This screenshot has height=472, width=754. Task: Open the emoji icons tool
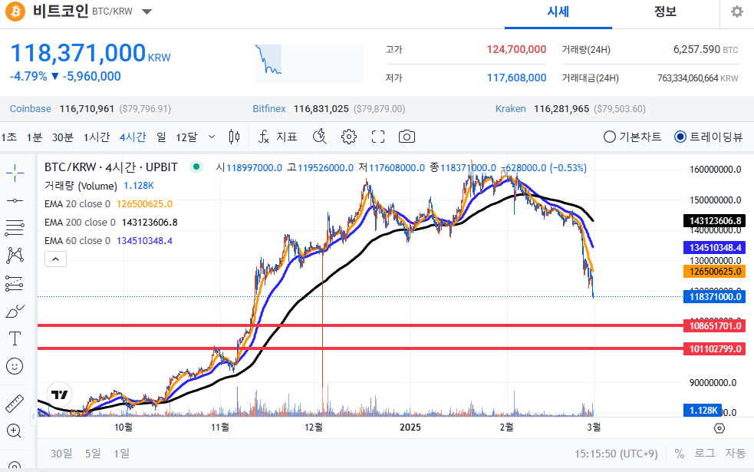pos(15,366)
